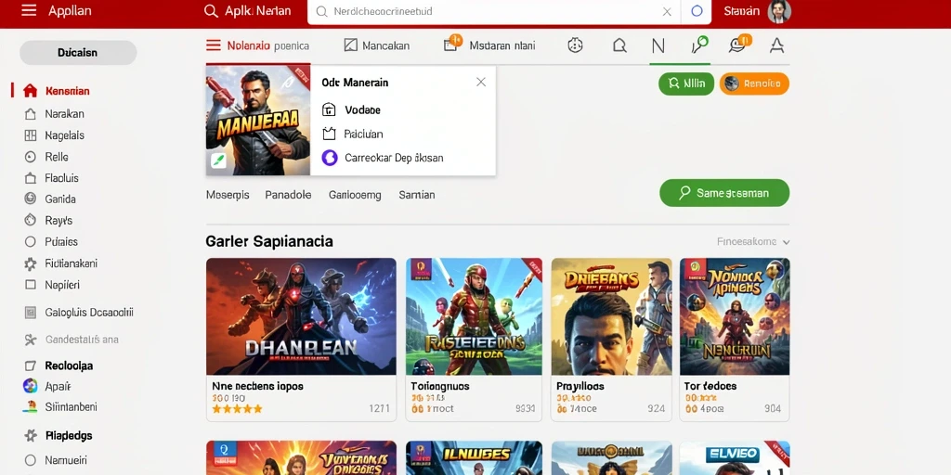This screenshot has height=475, width=951.
Task: Switch to the Msdaren nlani tab
Action: [489, 45]
